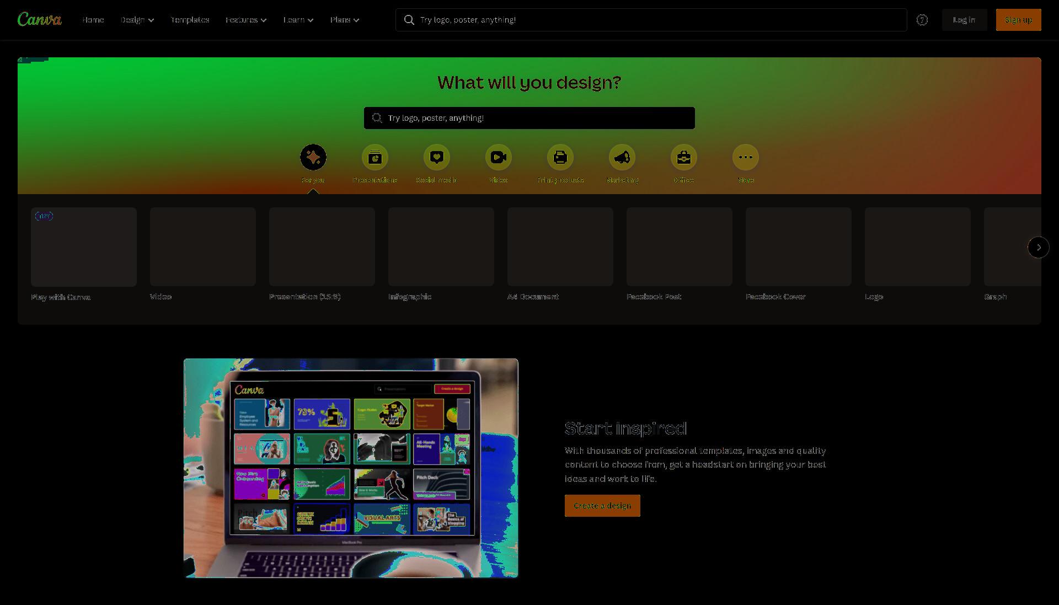Click the 'Facebook Cover' label text
Viewport: 1059px width, 605px height.
pos(775,297)
